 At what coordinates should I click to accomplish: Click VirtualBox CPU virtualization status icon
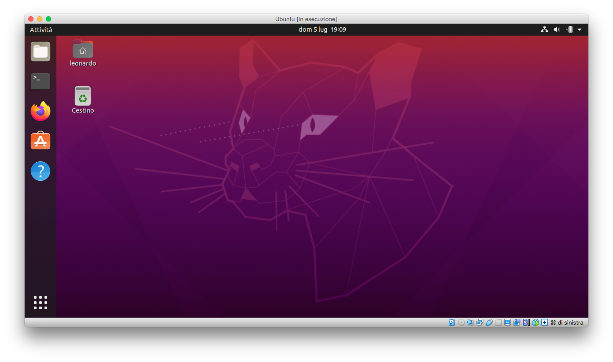pyautogui.click(x=526, y=322)
